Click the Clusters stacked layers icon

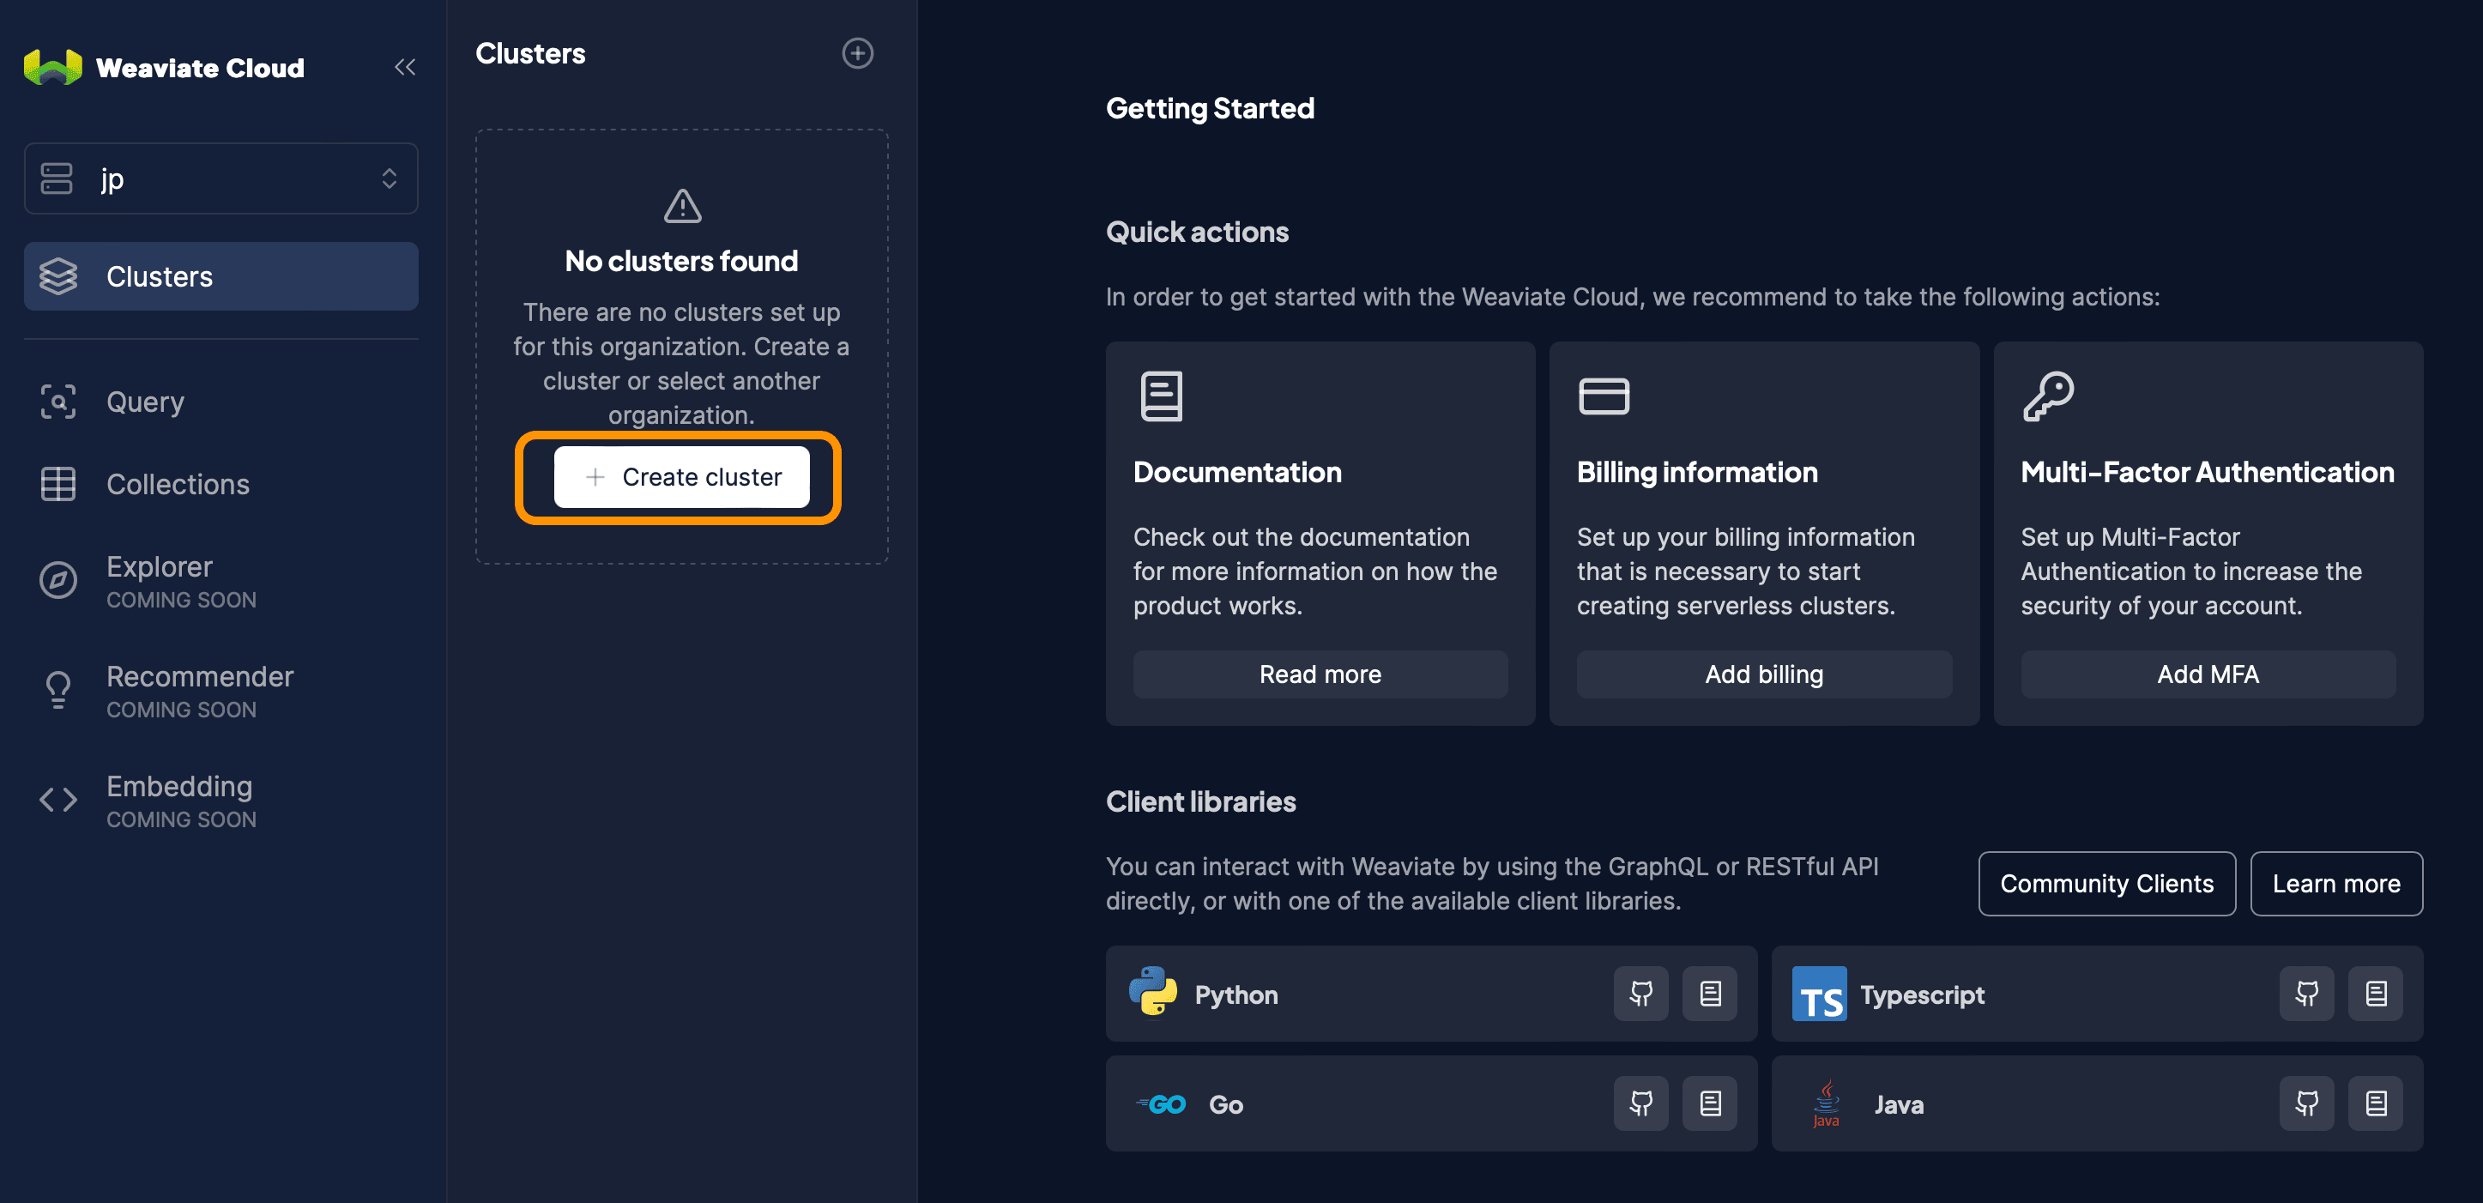point(57,276)
